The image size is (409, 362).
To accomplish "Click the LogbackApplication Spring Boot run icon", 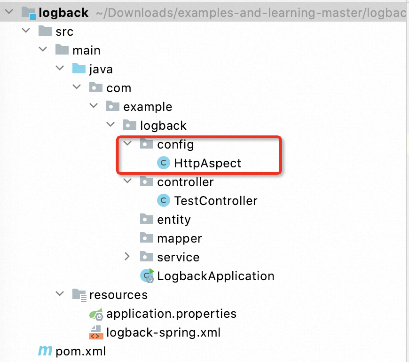I will pos(147,276).
